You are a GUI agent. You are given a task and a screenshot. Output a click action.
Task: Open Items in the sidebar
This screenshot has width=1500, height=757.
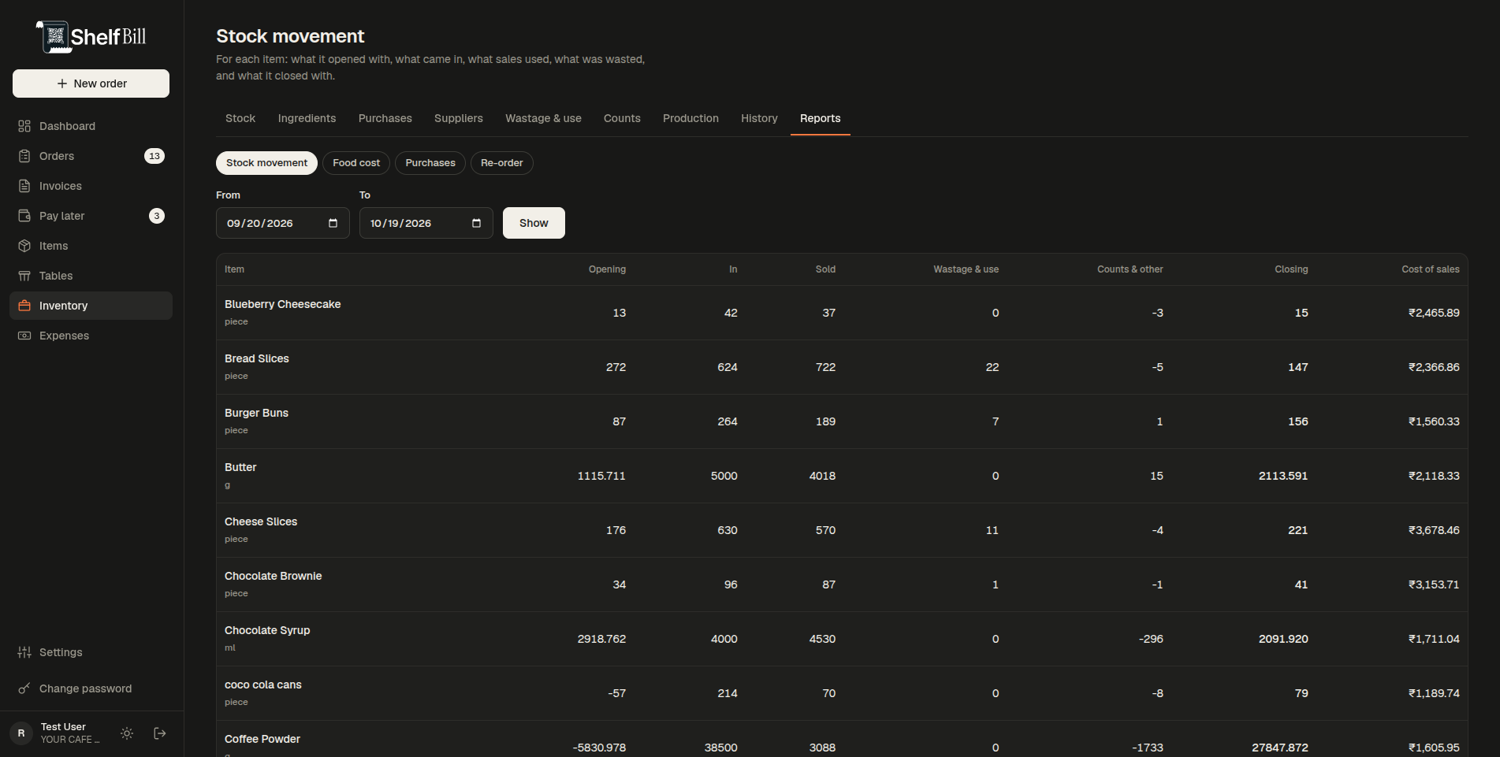(91, 246)
